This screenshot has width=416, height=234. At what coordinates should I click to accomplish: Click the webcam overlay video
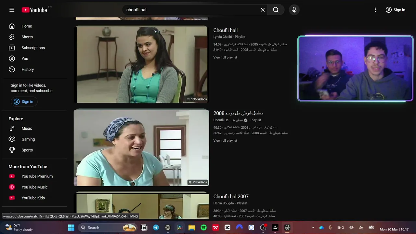point(356,68)
